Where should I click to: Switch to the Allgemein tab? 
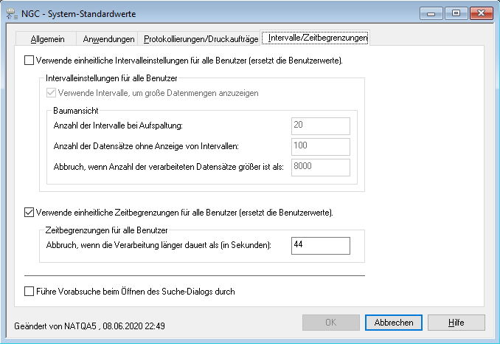coord(46,39)
